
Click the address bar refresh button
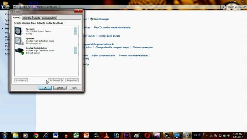pyautogui.click(x=223, y=7)
